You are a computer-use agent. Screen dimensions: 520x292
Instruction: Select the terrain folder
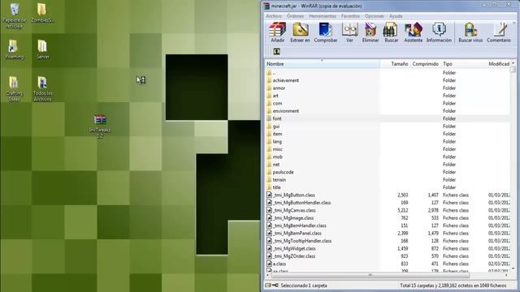pyautogui.click(x=388, y=180)
